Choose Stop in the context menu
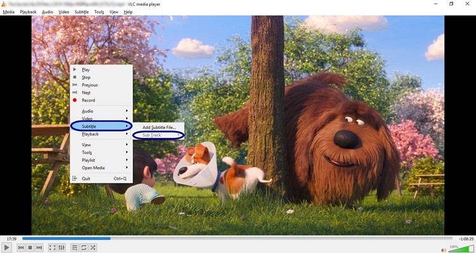Image resolution: width=476 pixels, height=253 pixels. tap(101, 77)
